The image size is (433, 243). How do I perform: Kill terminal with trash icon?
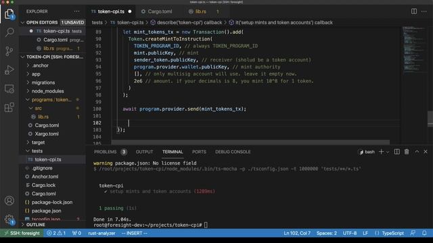[x=407, y=151]
